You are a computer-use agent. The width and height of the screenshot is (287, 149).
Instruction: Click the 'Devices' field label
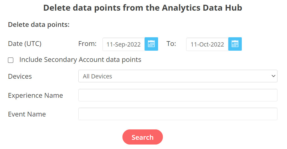click(x=20, y=76)
